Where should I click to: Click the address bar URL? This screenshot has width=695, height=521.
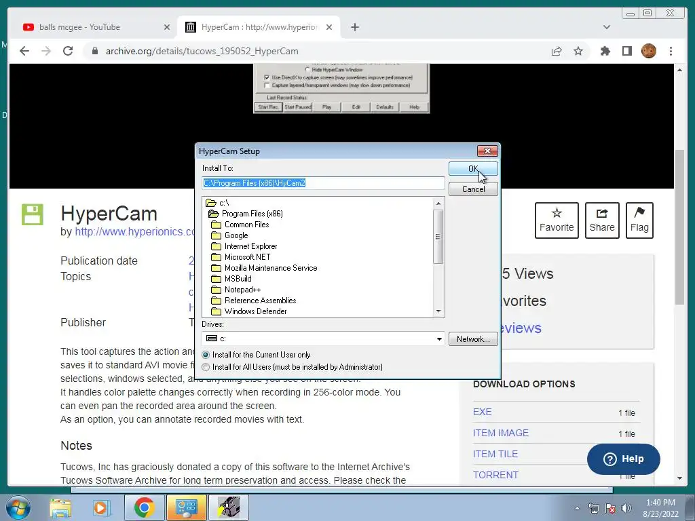[202, 51]
